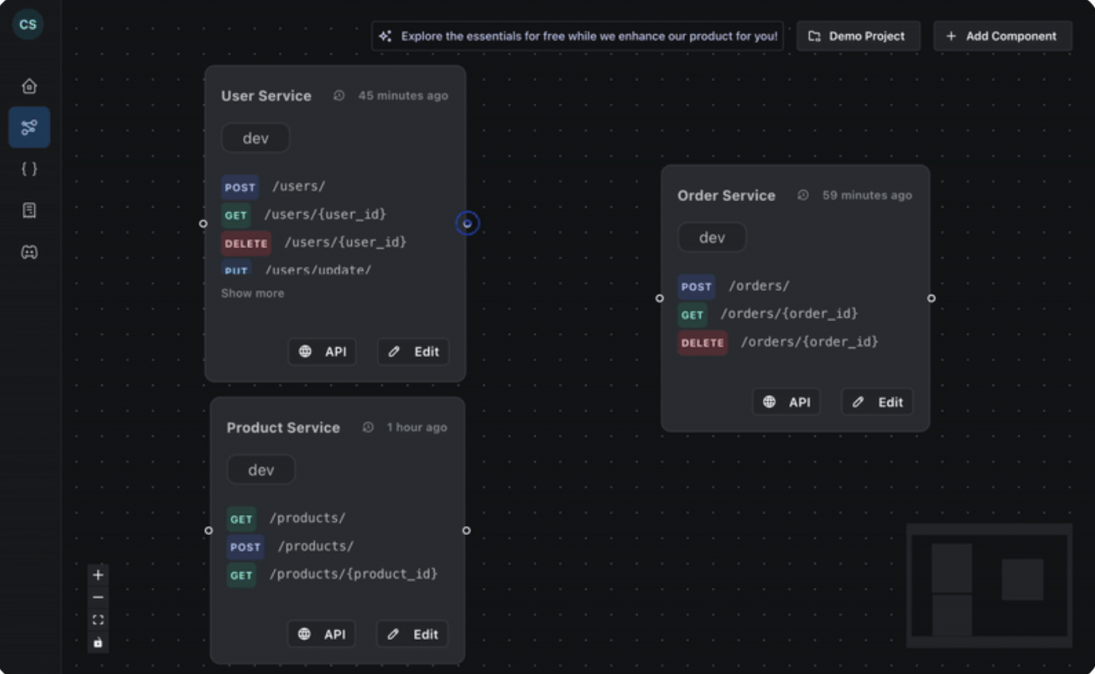This screenshot has height=674, width=1095.
Task: Toggle the canvas lock icon
Action: [98, 642]
